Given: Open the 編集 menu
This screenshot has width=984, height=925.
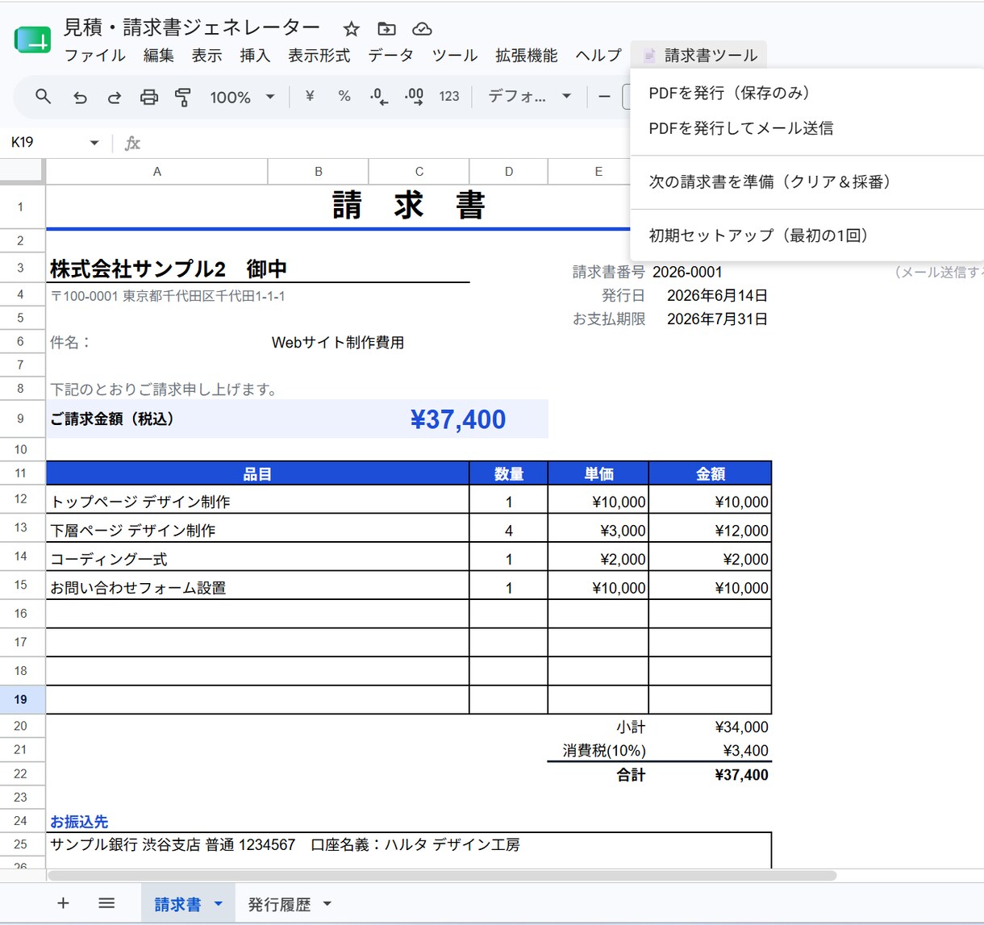Looking at the screenshot, I should (158, 56).
